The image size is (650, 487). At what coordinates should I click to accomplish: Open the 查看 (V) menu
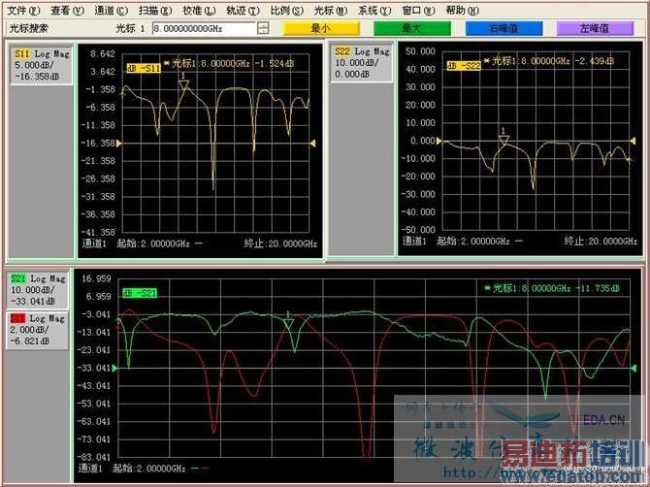tap(68, 10)
